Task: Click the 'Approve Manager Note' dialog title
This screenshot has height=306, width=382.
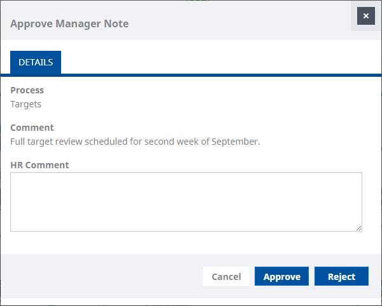Action: click(69, 24)
